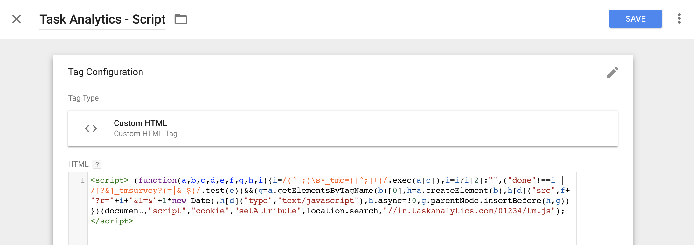Viewport: 694px width, 245px height.
Task: Click the SAVE button
Action: coord(635,19)
